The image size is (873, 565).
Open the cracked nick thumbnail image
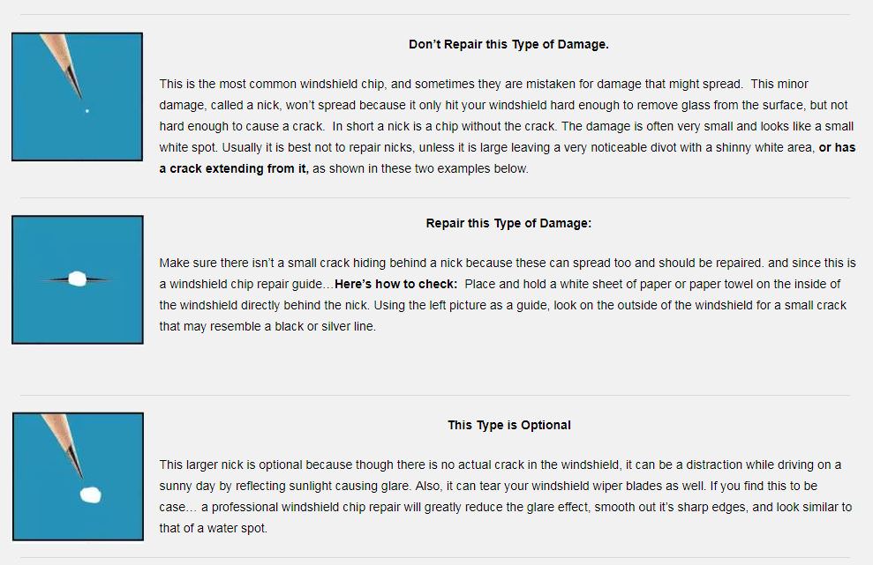78,279
